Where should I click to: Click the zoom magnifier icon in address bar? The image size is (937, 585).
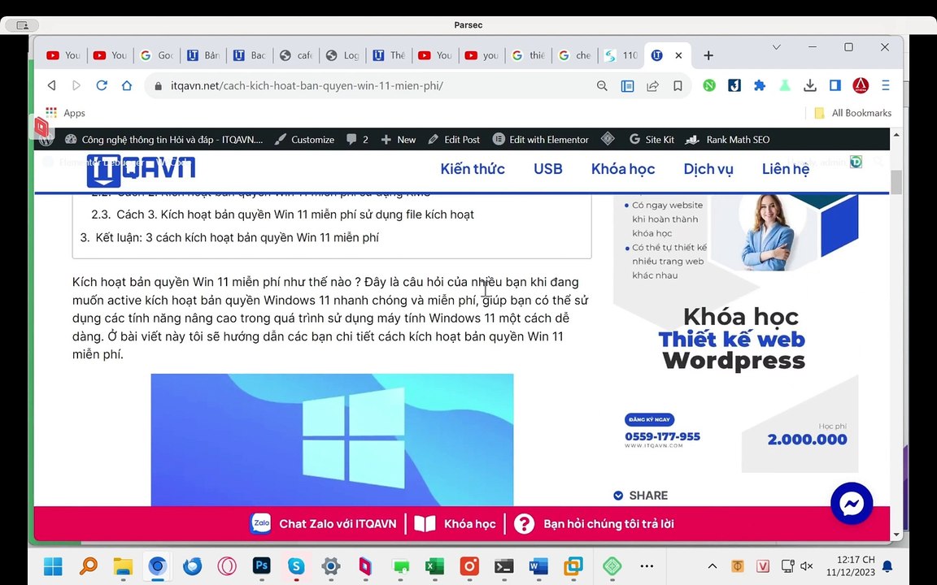(x=602, y=86)
